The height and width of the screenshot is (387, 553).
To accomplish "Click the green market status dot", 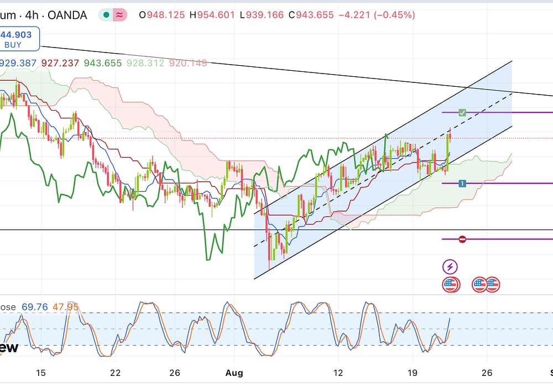I will tap(106, 15).
